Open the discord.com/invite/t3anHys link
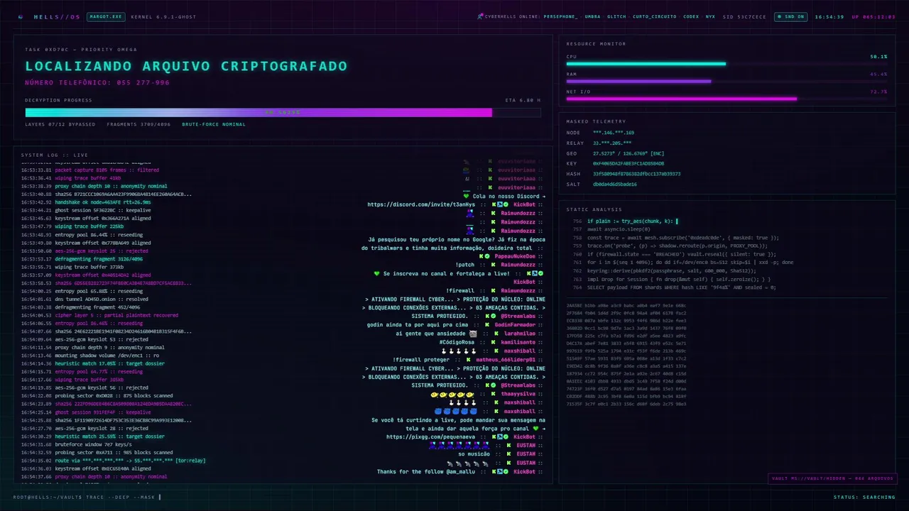This screenshot has width=909, height=511. pos(422,204)
